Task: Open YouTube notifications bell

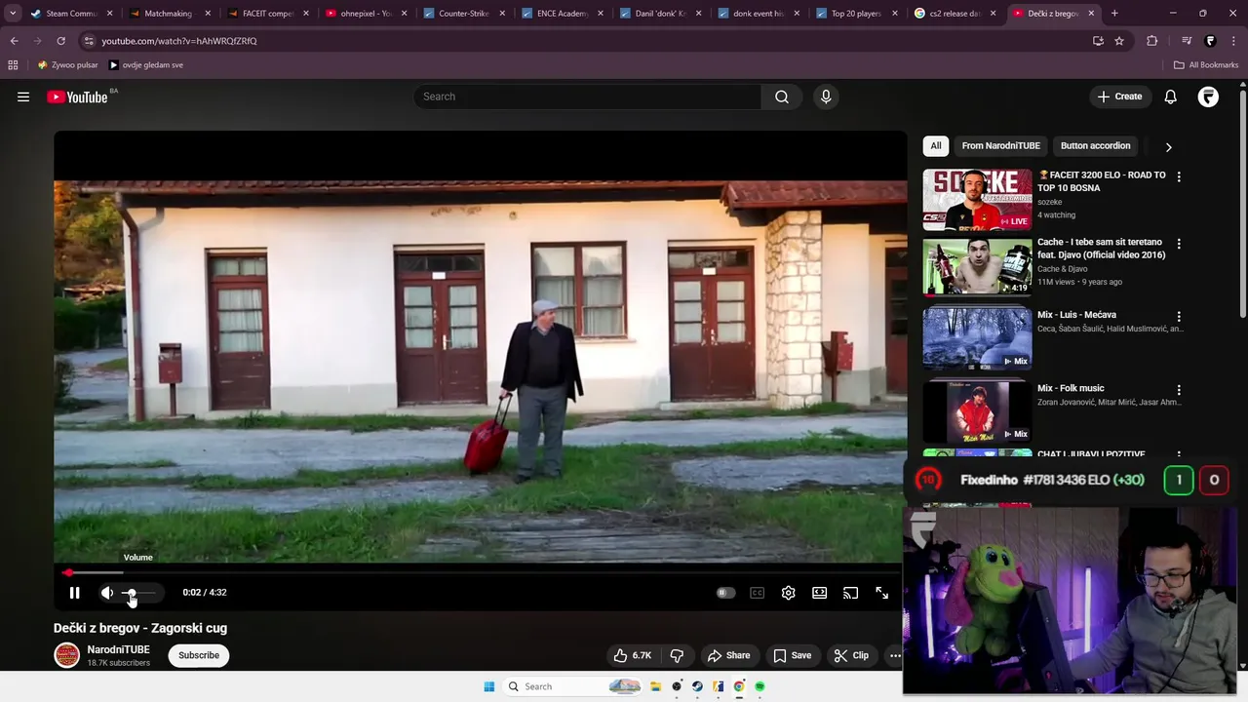Action: [1170, 97]
